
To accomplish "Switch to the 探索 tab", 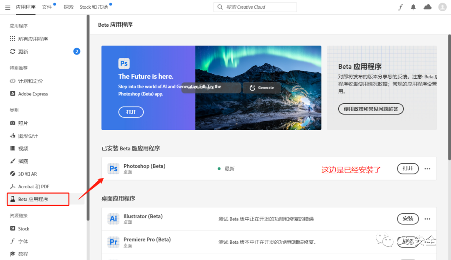I will (68, 7).
